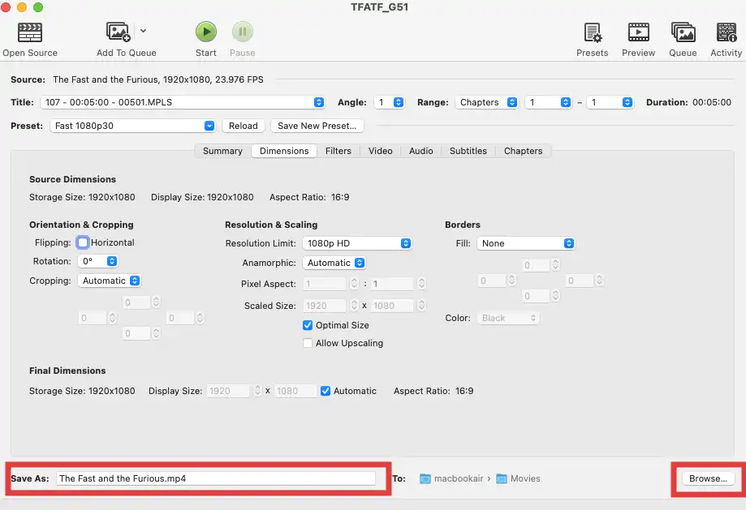The image size is (746, 510).
Task: Open the Resolution Limit dropdown
Action: tap(357, 243)
